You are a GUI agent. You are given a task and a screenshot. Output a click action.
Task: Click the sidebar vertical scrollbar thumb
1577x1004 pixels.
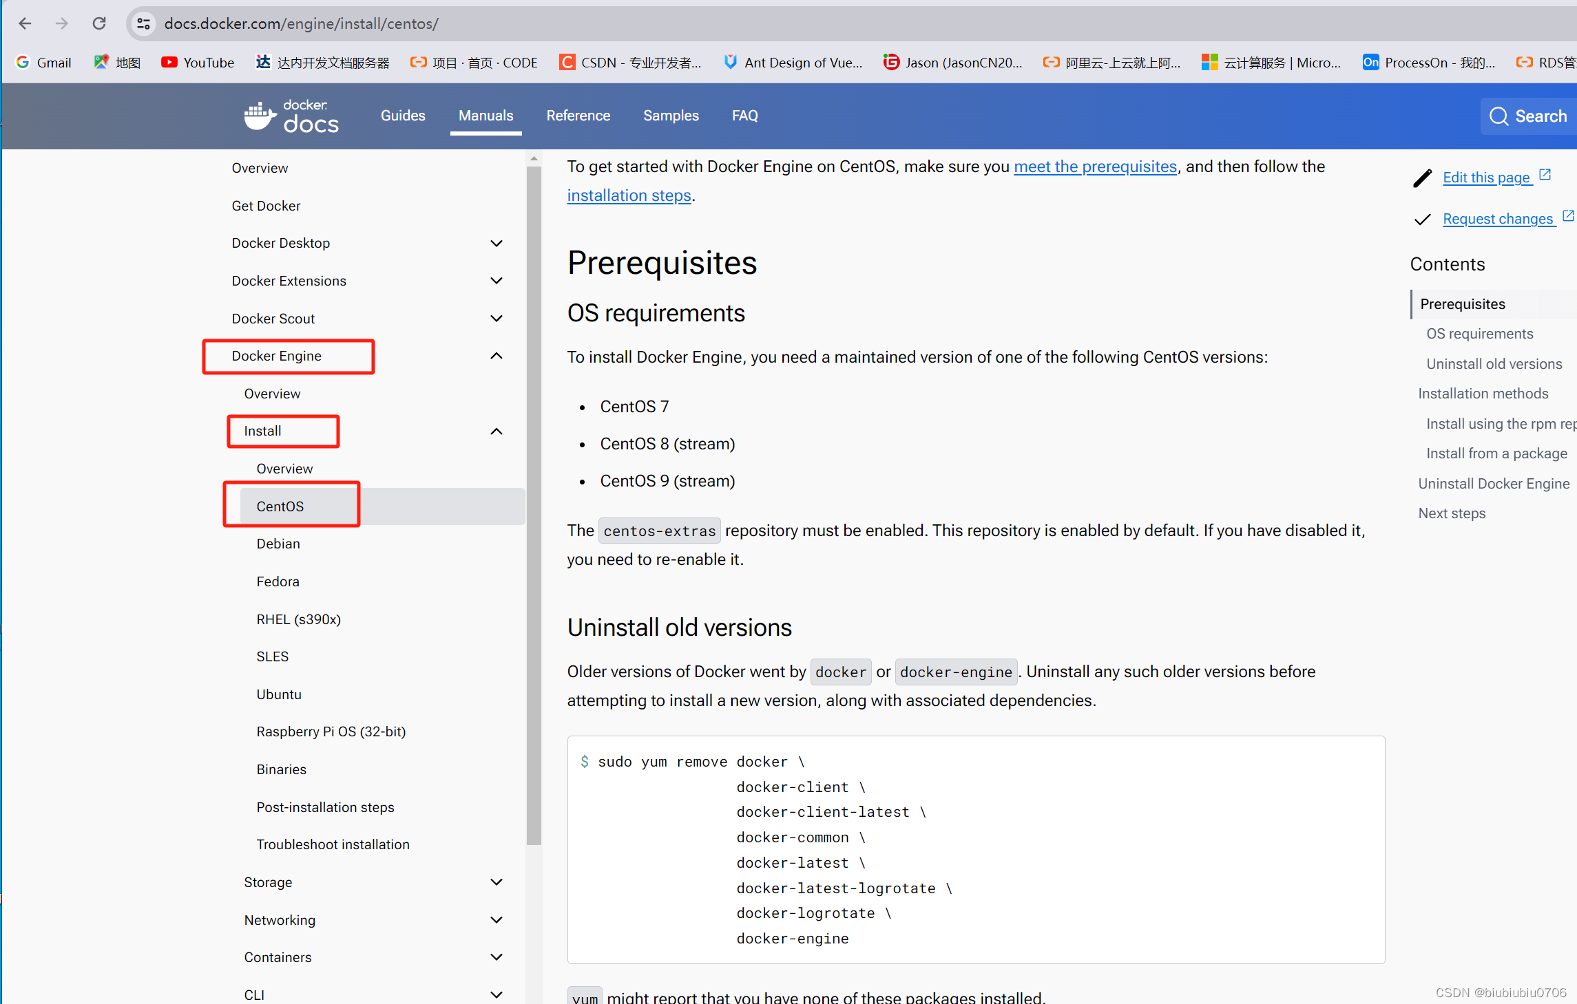[534, 506]
